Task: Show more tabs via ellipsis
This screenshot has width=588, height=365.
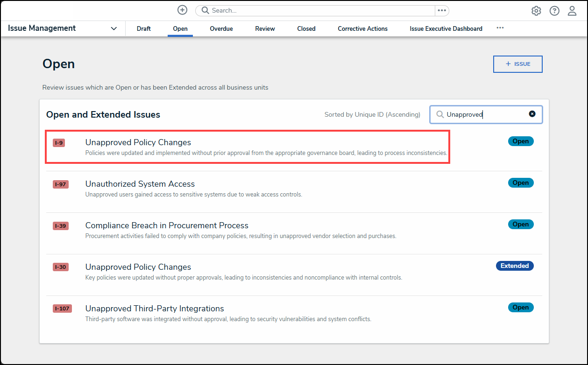Action: tap(500, 28)
